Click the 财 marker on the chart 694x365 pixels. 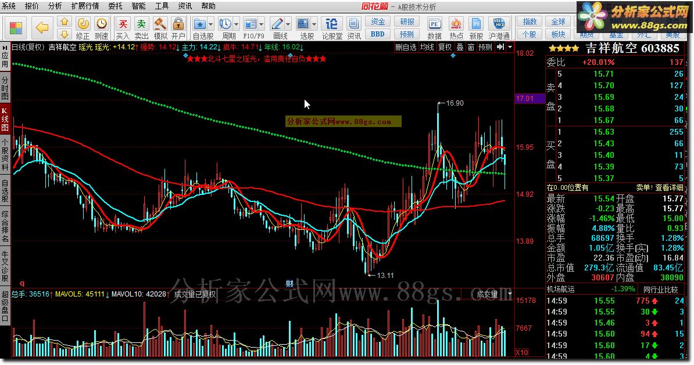[289, 284]
